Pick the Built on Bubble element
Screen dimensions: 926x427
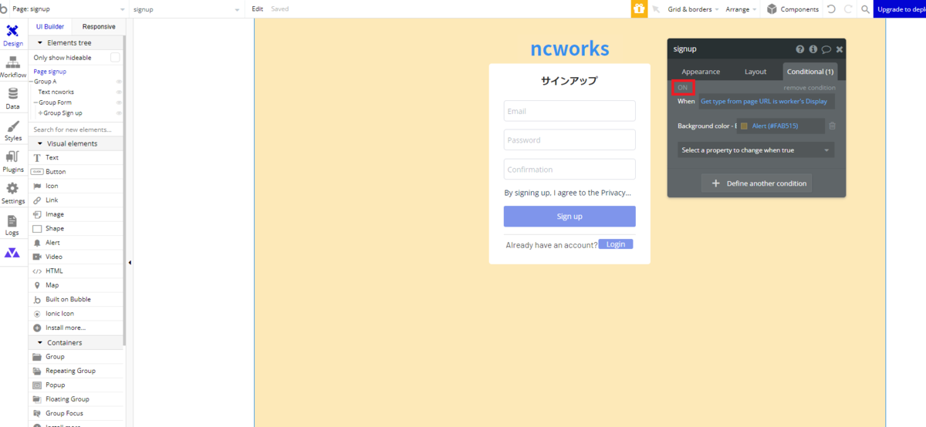[76, 299]
